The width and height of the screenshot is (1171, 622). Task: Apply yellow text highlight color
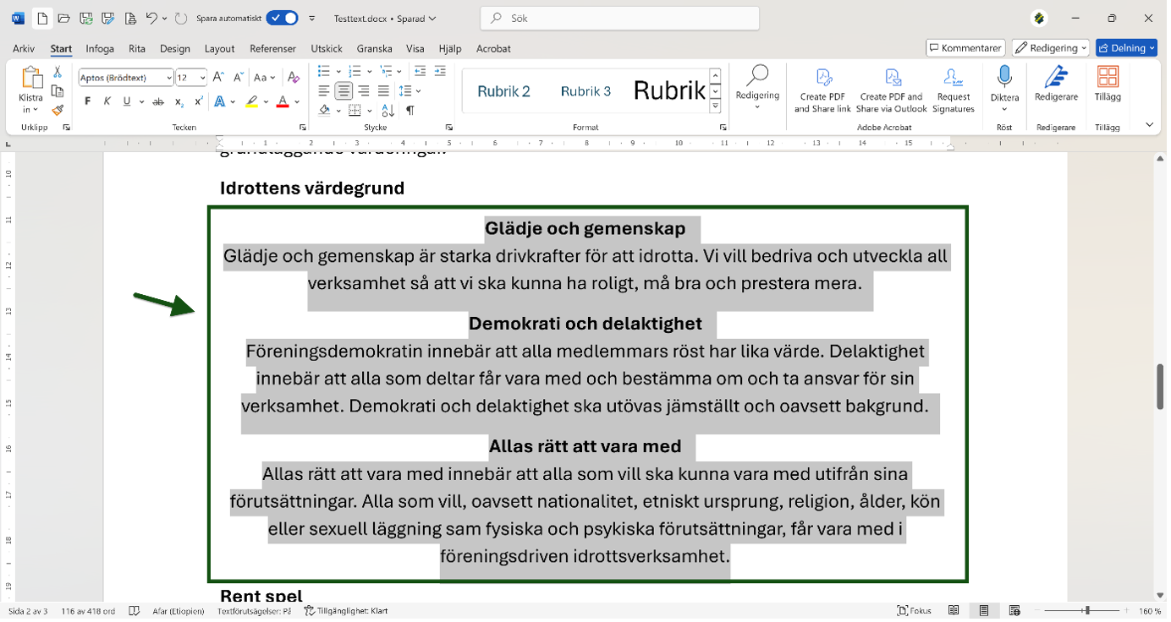(x=251, y=101)
